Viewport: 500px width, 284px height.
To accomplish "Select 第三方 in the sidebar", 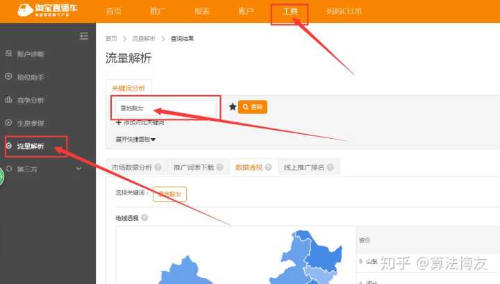I will pos(27,169).
